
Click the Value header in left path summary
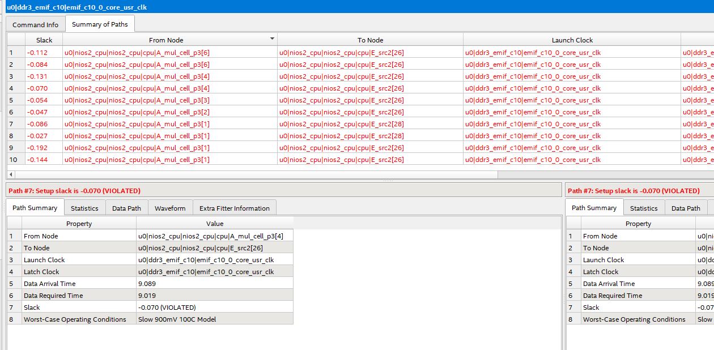pos(215,223)
